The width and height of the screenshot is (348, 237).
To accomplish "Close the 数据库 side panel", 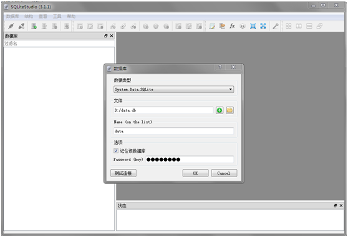I will (112, 36).
